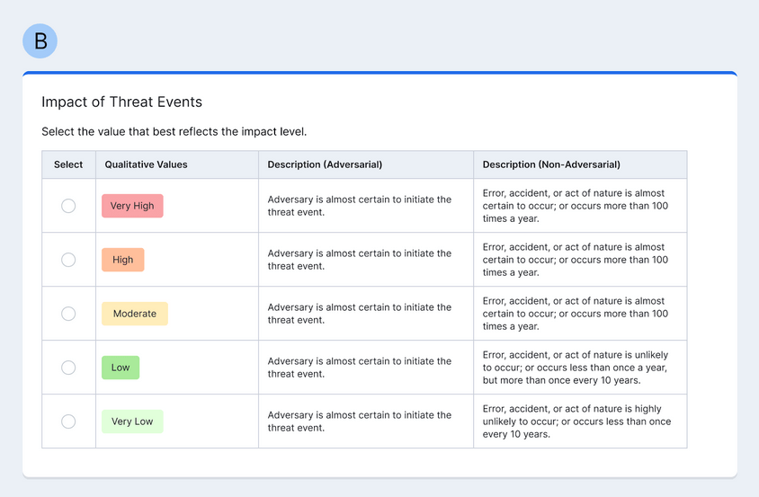Image resolution: width=759 pixels, height=497 pixels.
Task: Click the Very Low row's non-adversarial description
Action: pyautogui.click(x=576, y=422)
